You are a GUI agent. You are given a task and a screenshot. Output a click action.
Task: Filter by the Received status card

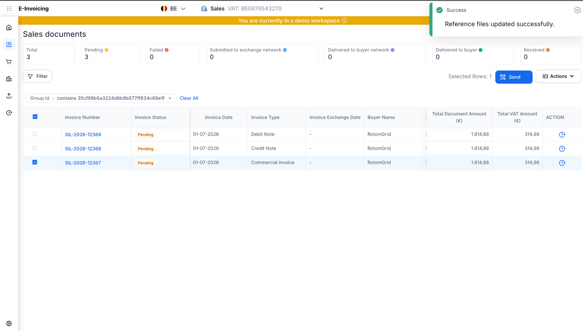click(x=551, y=54)
